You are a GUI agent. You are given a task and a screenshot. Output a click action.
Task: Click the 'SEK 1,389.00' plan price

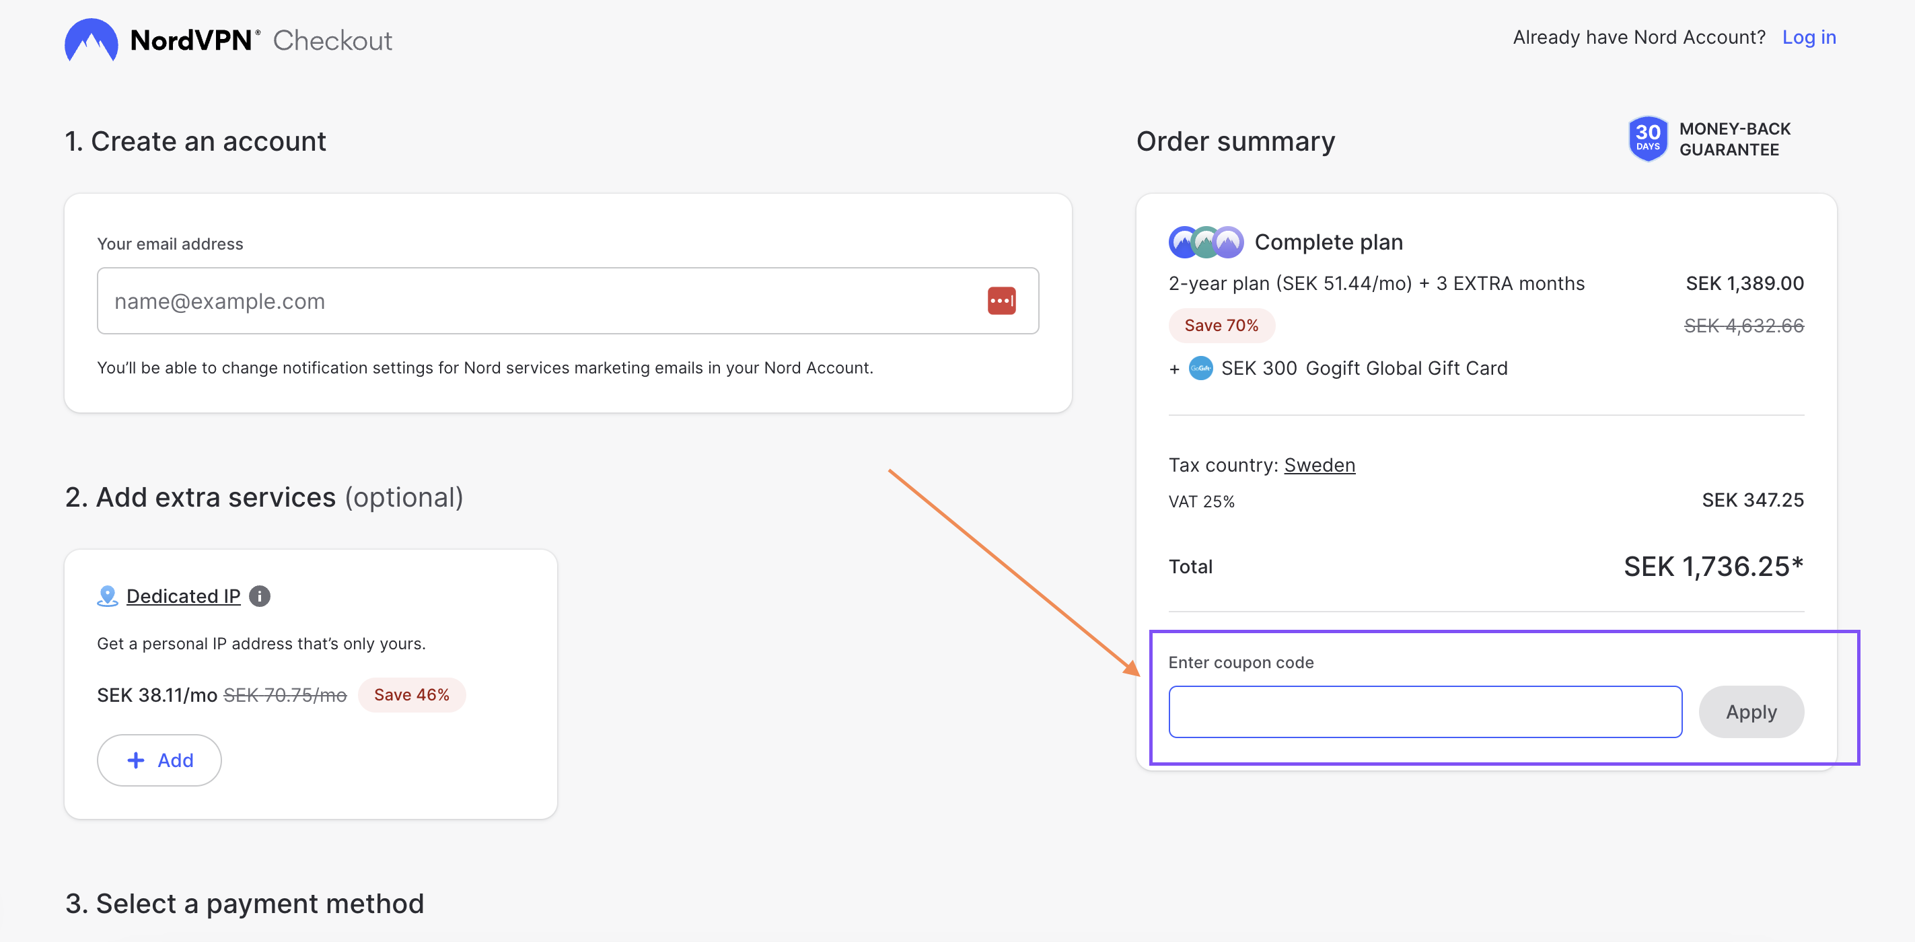point(1744,283)
